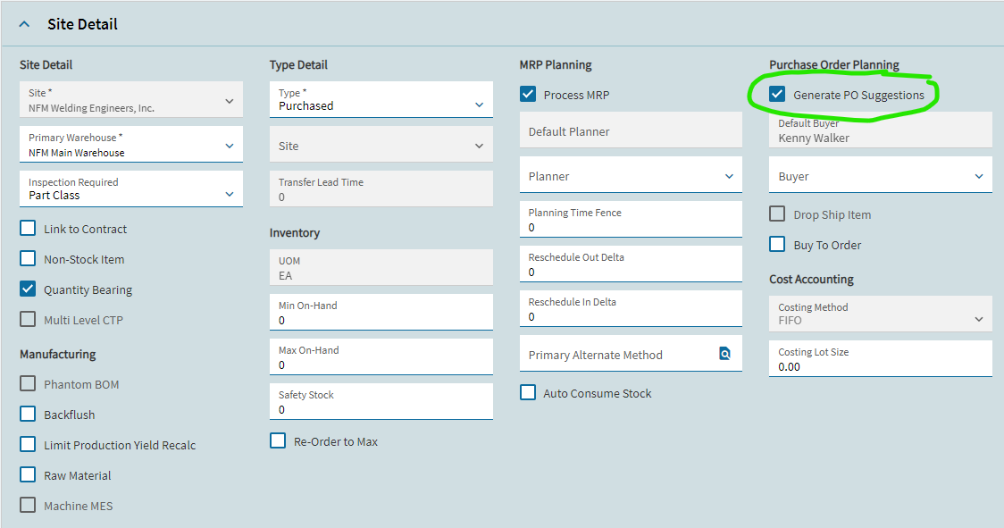Click the Planning Time Fence field
The image size is (1004, 528).
[631, 219]
